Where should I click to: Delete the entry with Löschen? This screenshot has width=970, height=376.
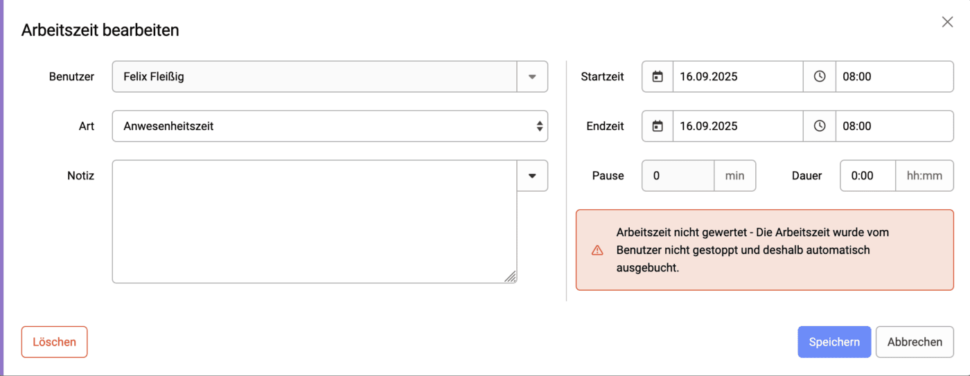point(54,342)
